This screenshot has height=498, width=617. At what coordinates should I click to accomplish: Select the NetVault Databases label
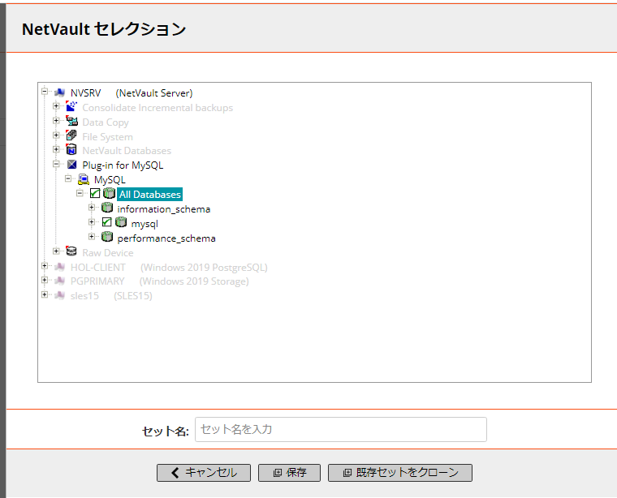[x=127, y=151]
